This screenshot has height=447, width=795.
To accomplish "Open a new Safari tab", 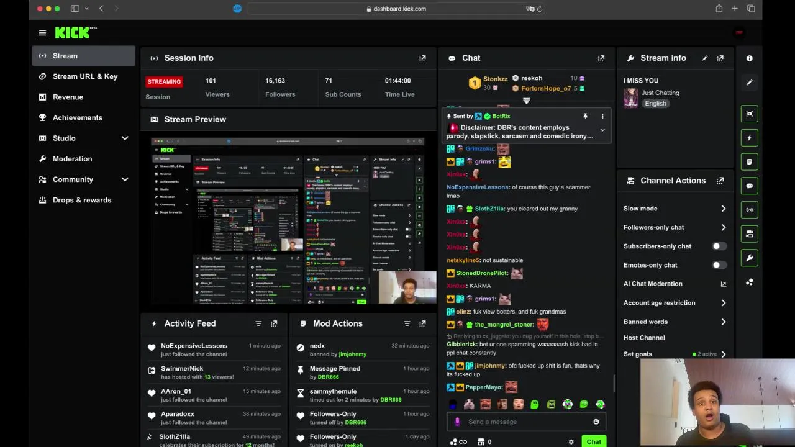I will click(x=735, y=9).
